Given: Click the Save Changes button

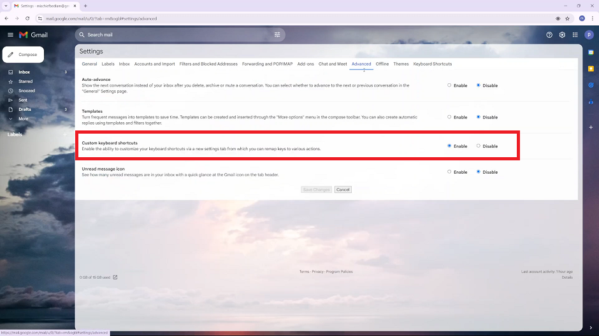Looking at the screenshot, I should pos(316,190).
